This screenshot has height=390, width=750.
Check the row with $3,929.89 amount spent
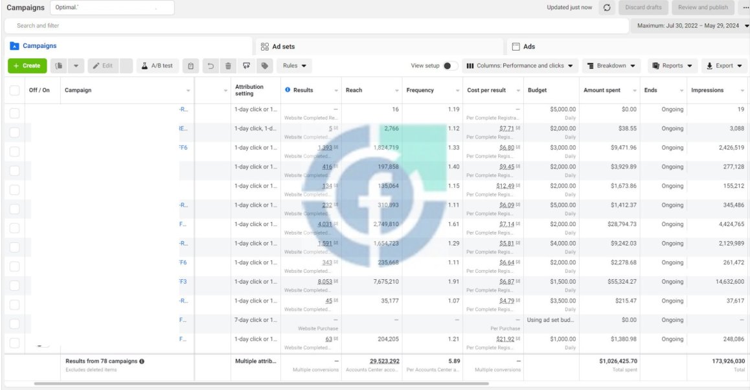point(15,171)
